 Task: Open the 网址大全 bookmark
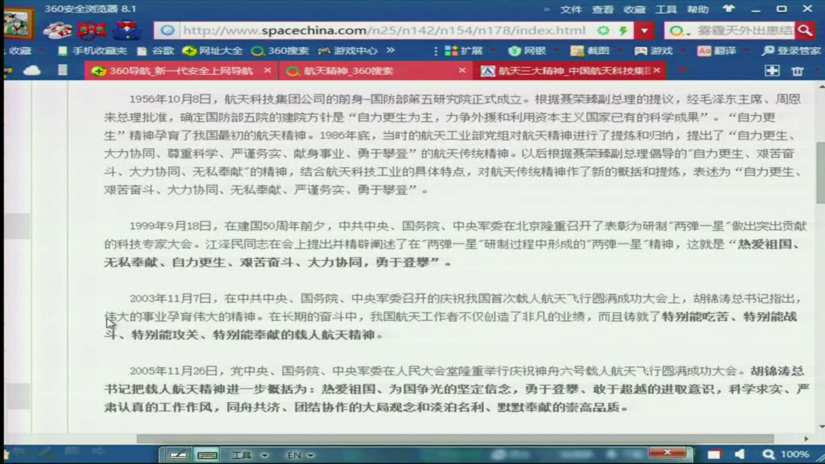[212, 51]
